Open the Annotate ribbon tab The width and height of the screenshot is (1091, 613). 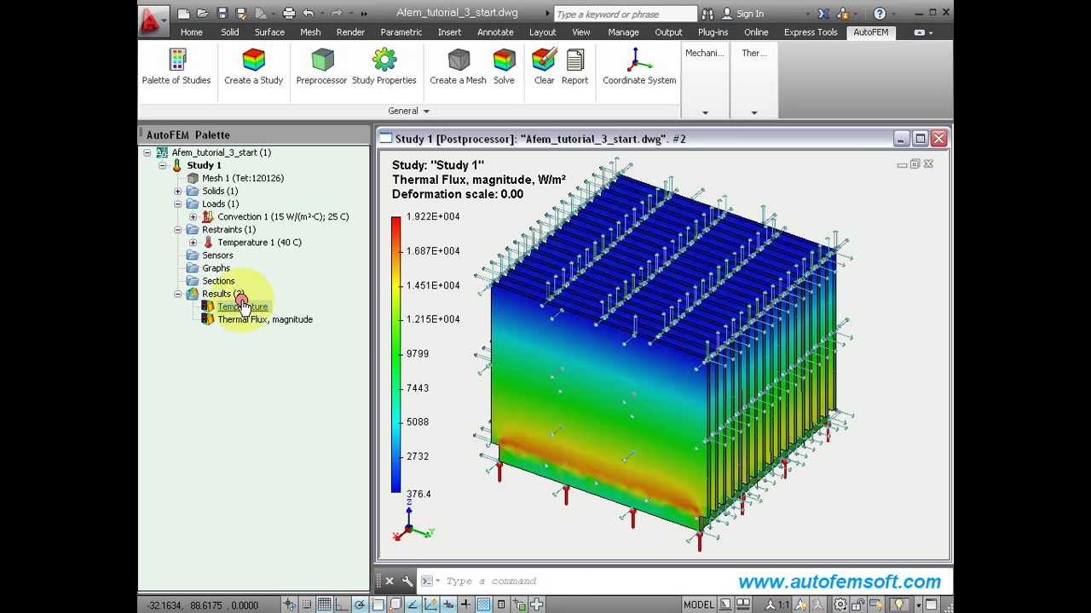(495, 32)
